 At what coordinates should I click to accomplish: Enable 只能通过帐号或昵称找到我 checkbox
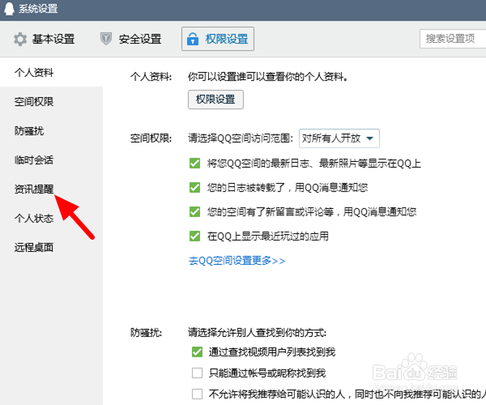pos(197,373)
